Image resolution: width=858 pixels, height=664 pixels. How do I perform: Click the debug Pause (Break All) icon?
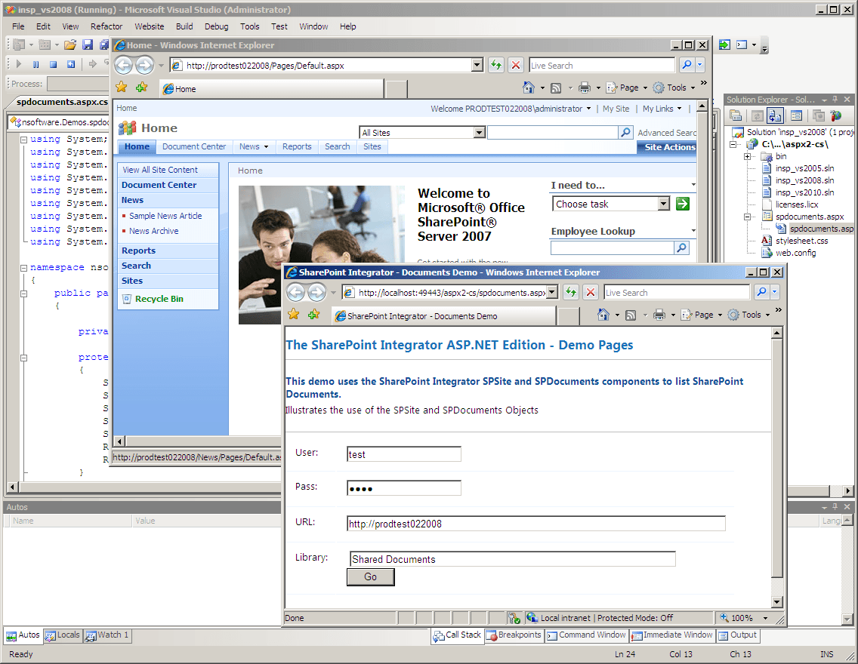35,64
